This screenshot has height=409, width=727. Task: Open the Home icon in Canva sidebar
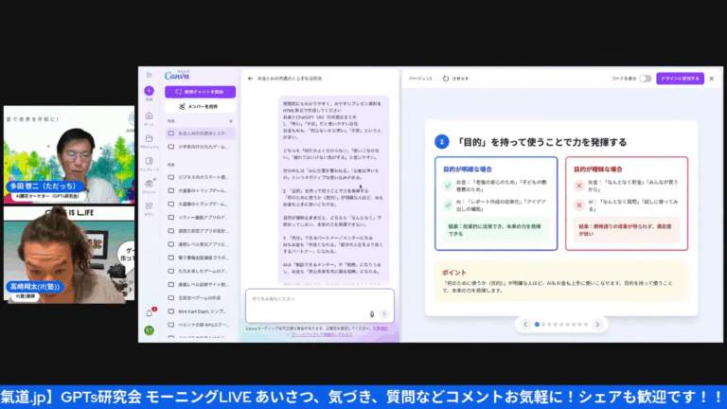(x=149, y=116)
